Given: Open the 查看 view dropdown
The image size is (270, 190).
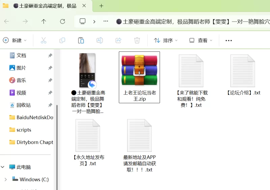Looking at the screenshot, I should [x=201, y=40].
